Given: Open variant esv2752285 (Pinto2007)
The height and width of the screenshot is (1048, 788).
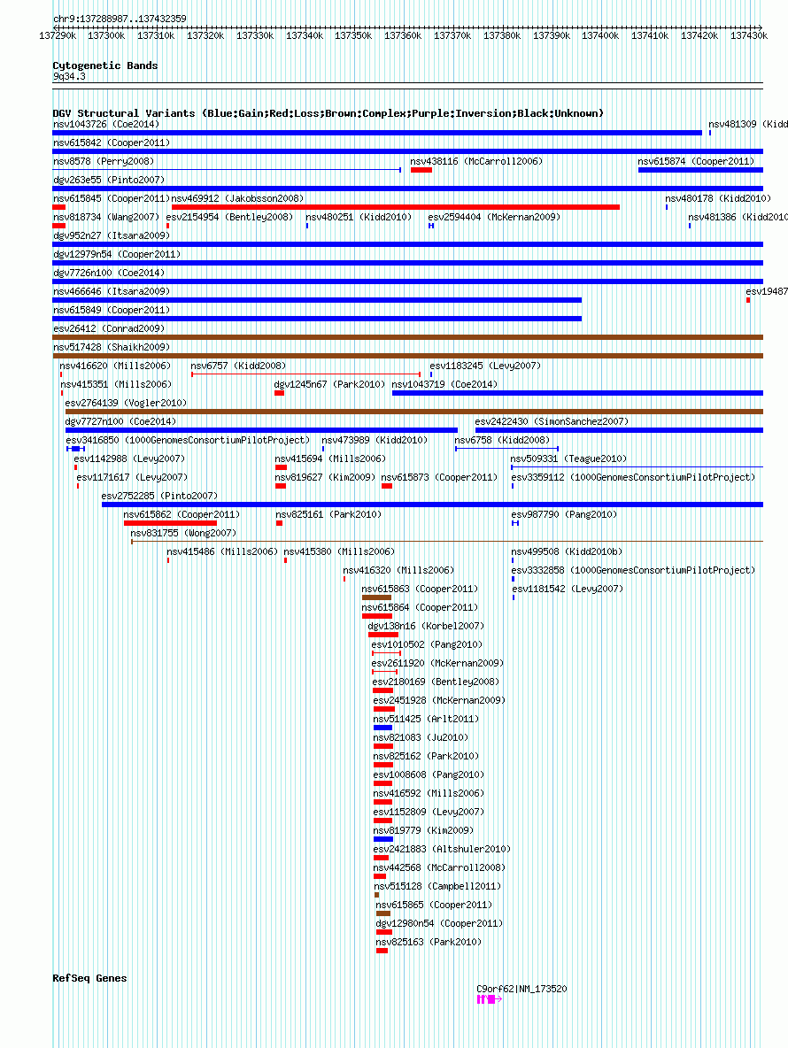Looking at the screenshot, I should coord(159,496).
